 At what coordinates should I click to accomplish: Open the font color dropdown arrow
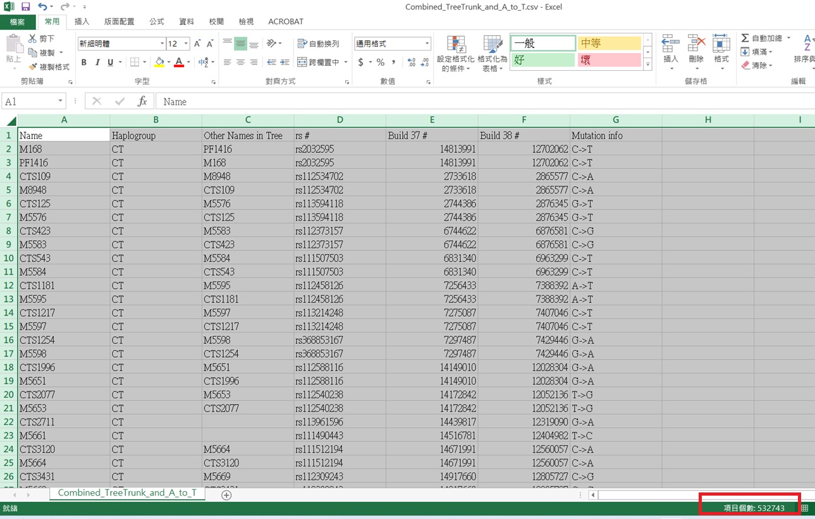point(188,62)
